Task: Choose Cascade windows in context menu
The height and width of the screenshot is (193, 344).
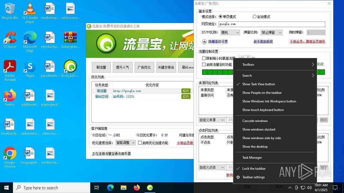Action: [x=275, y=121]
